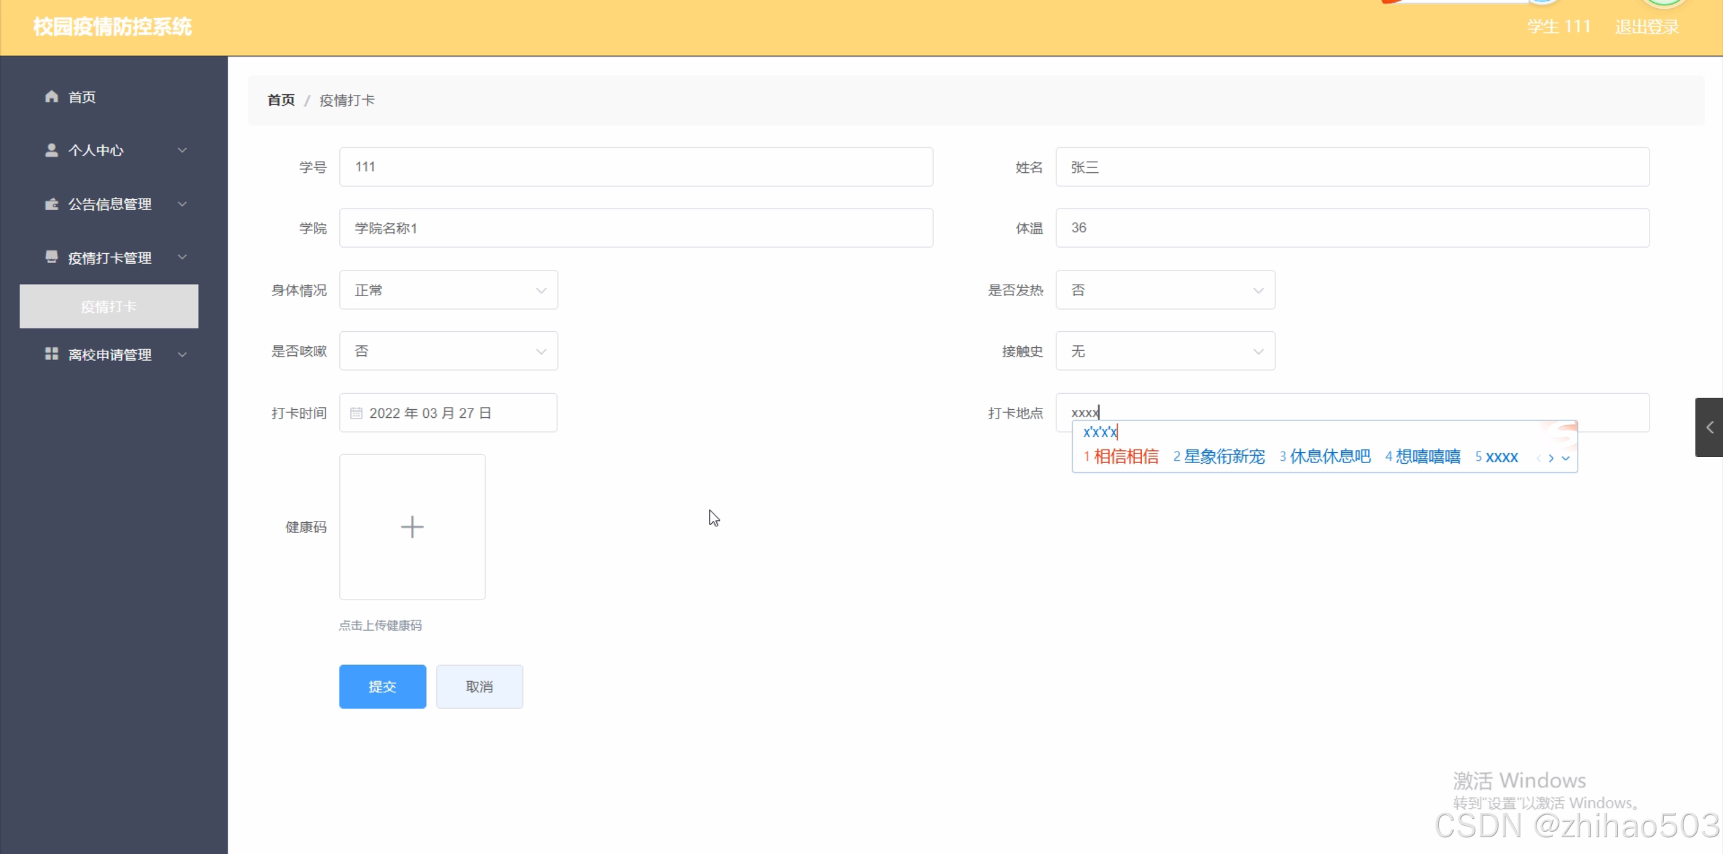This screenshot has height=854, width=1723.
Task: Open the 接触史 dropdown
Action: [1165, 351]
